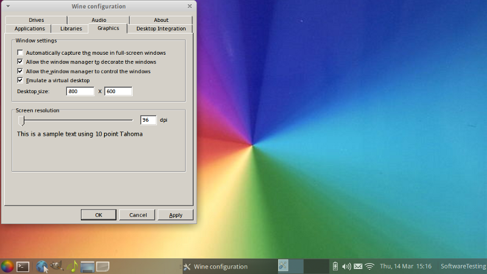The image size is (487, 274).
Task: Click the Cancel button
Action: 138,215
